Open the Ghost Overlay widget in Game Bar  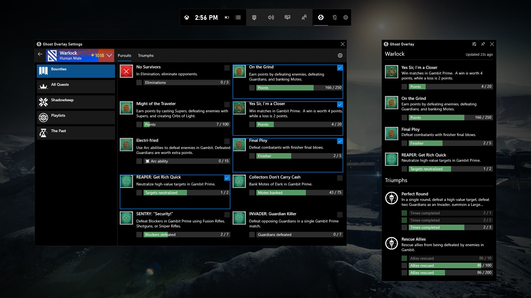(x=321, y=17)
